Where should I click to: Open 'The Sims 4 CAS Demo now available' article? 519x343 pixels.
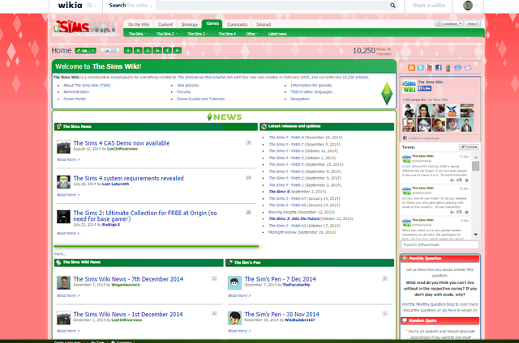point(122,143)
